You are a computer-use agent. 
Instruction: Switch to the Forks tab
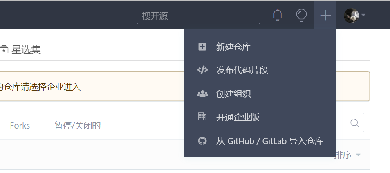pos(20,126)
